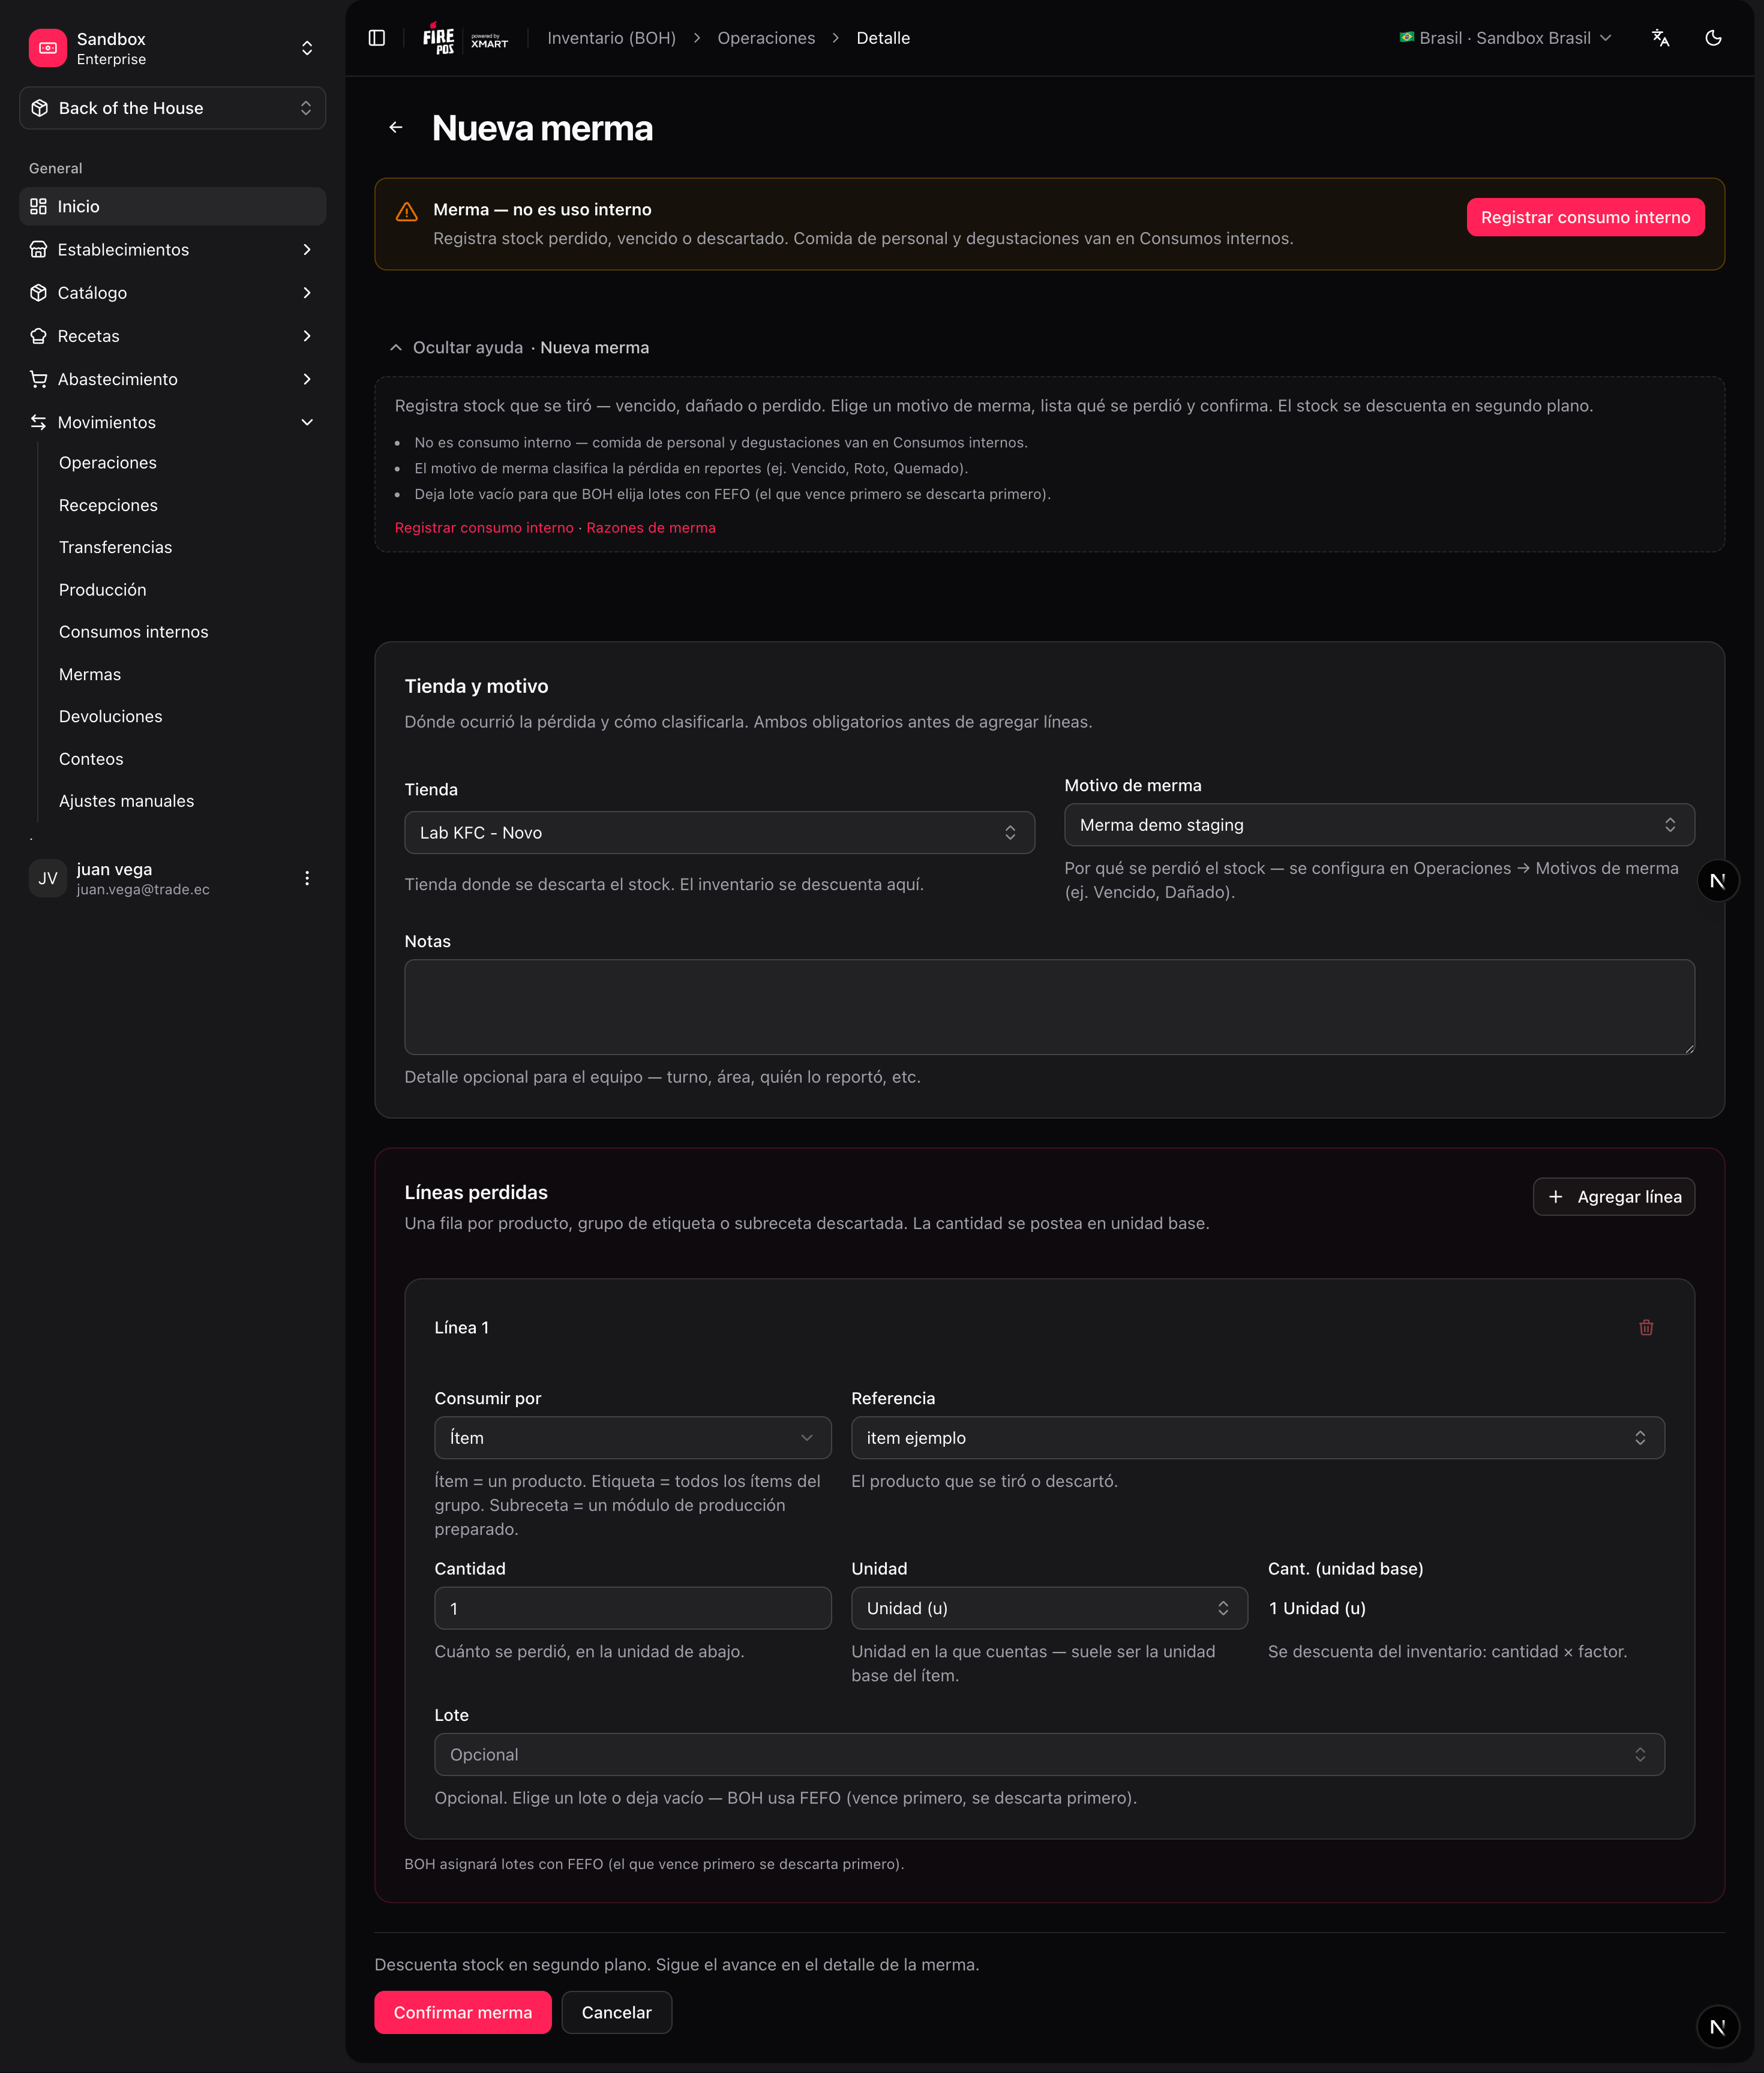Click Operaciones breadcrumb

click(766, 38)
